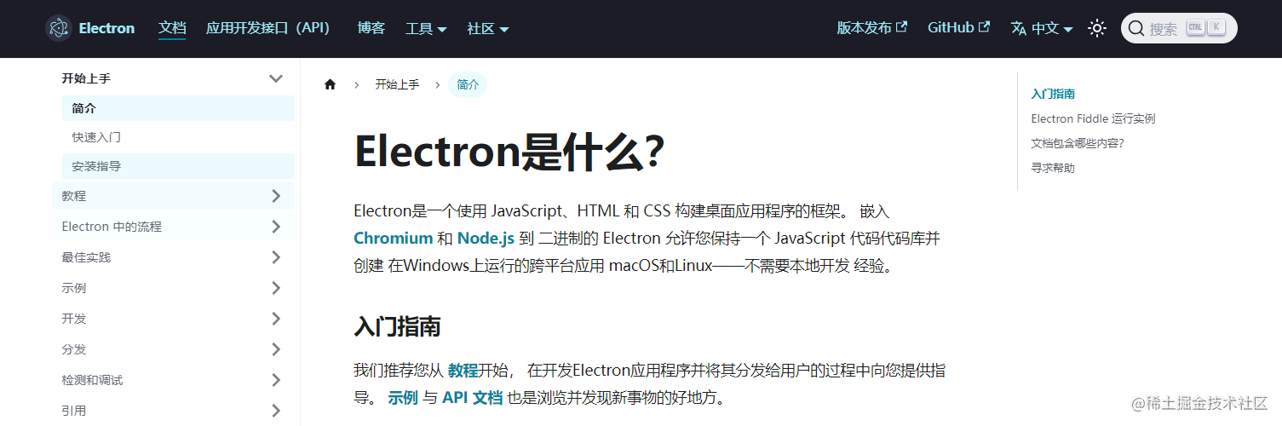The image size is (1282, 426).
Task: Jump to 文档包含哪些内容? section
Action: (x=1078, y=143)
